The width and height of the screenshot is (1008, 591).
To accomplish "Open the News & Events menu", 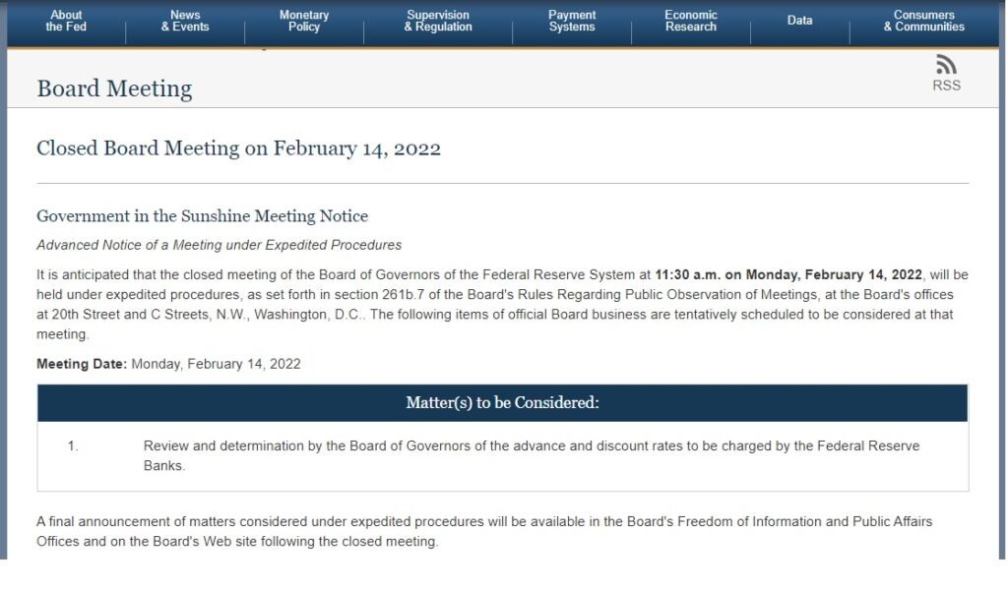I will [x=185, y=21].
